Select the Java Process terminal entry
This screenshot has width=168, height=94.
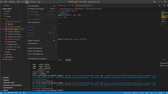click(x=164, y=66)
